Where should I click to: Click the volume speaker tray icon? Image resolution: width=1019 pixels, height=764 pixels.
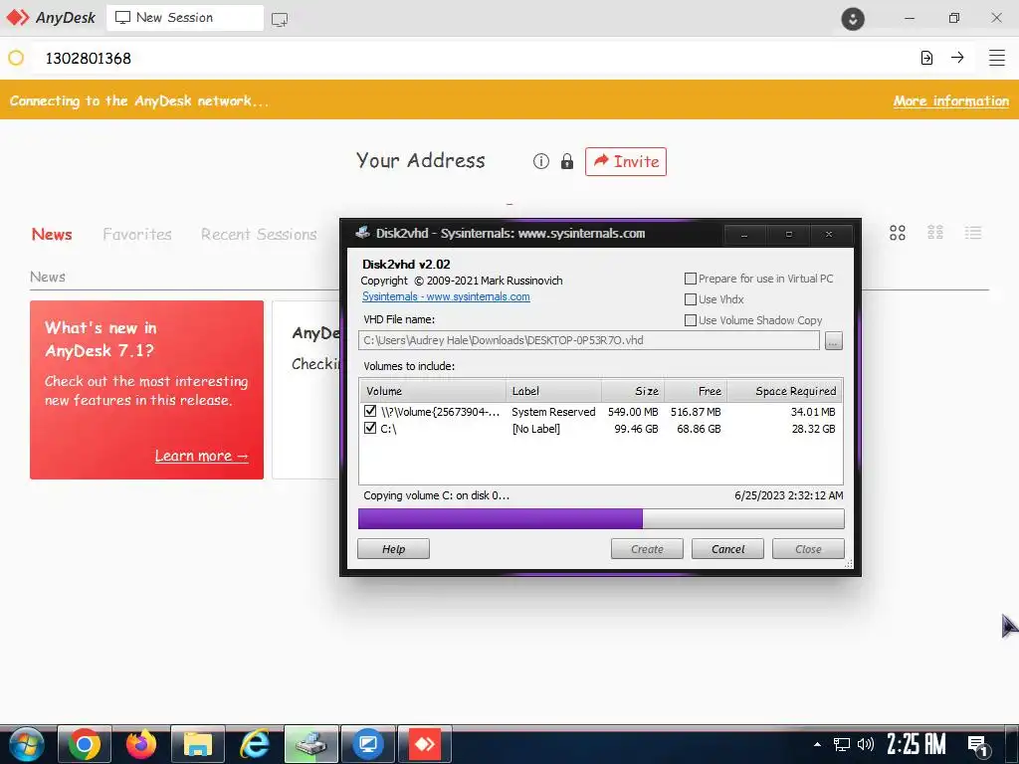[865, 744]
